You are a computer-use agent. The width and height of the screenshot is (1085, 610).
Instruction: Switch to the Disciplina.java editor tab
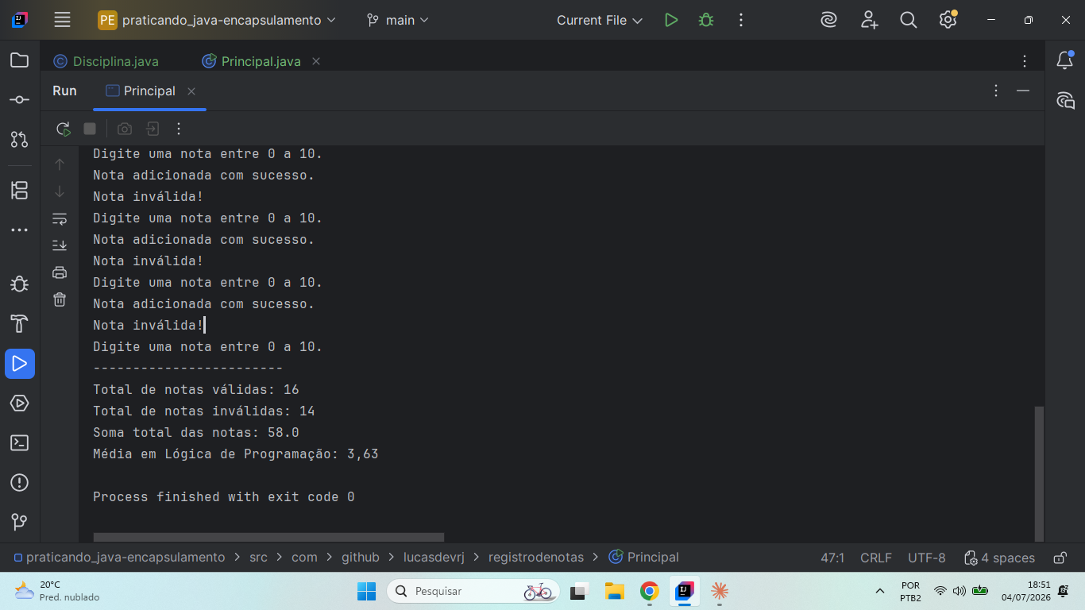point(106,61)
